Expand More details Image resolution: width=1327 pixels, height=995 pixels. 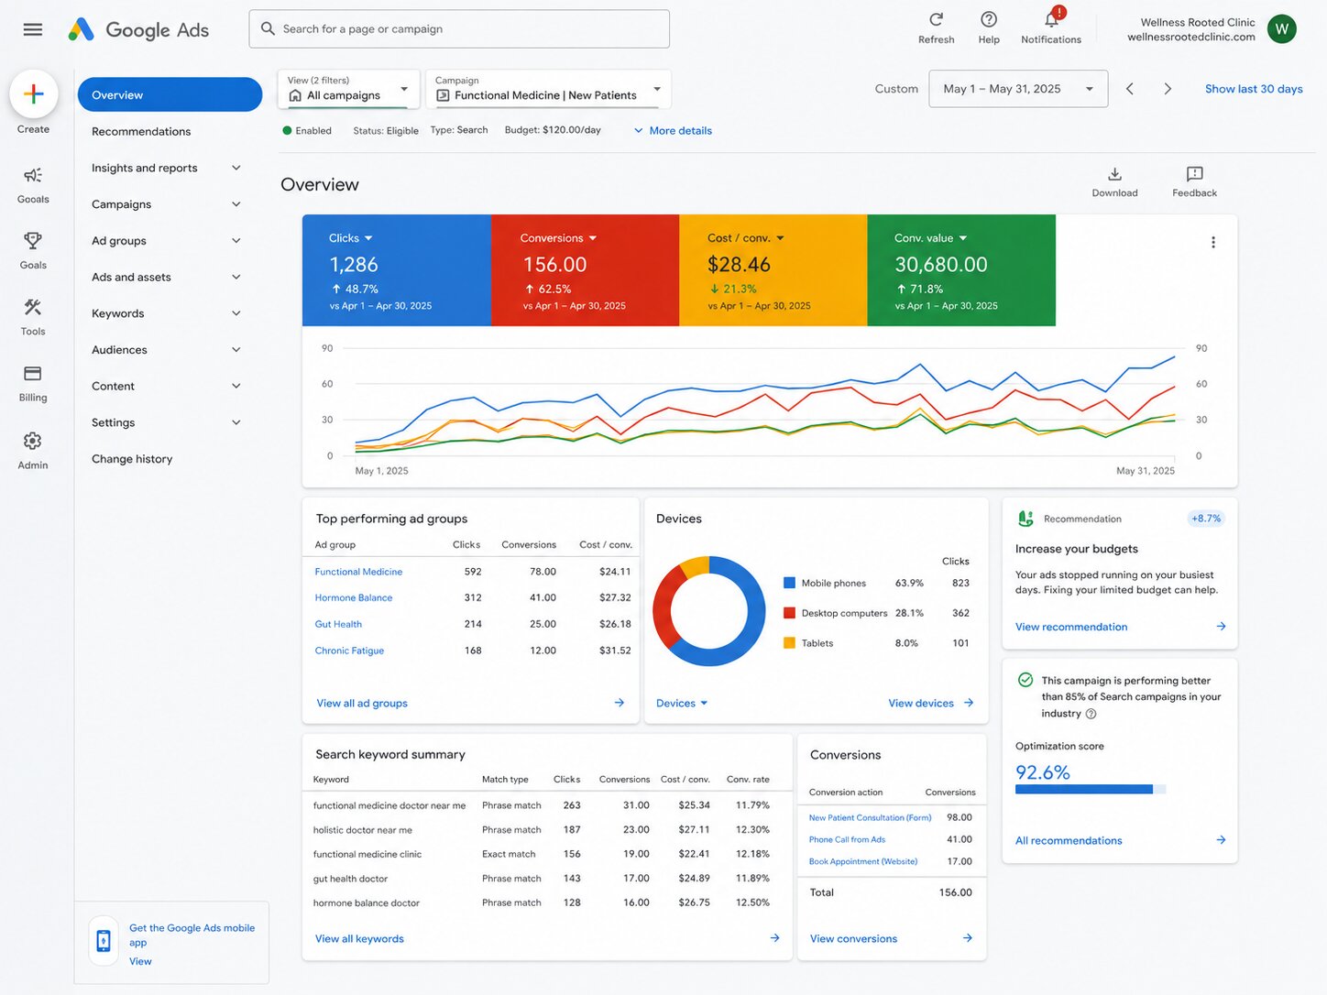pyautogui.click(x=673, y=130)
